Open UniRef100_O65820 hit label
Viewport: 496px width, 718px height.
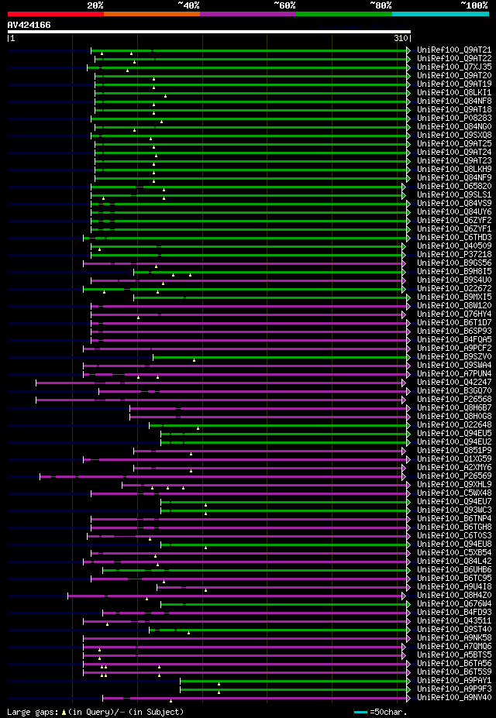(x=454, y=187)
